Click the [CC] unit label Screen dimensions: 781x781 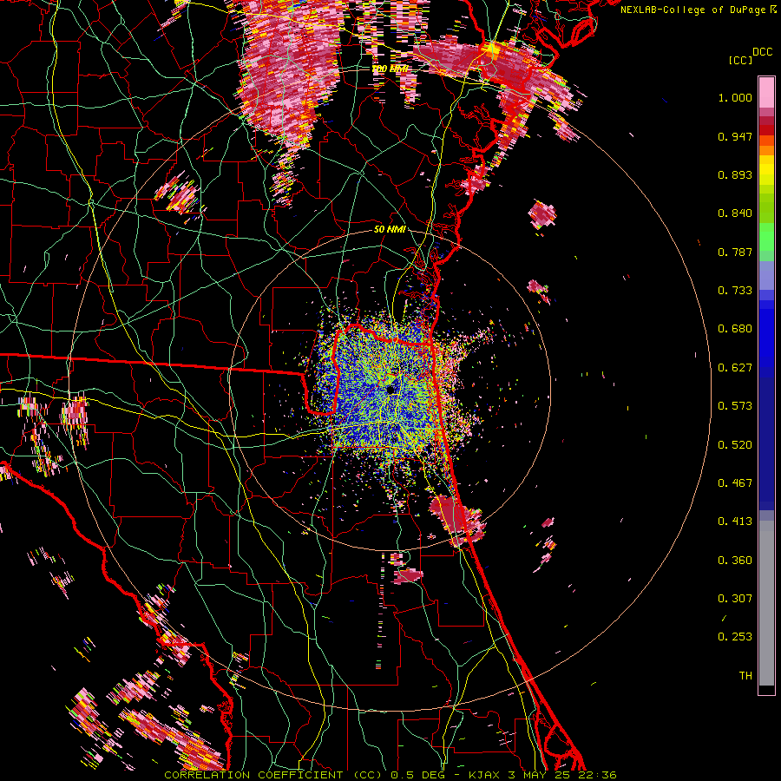click(x=741, y=60)
